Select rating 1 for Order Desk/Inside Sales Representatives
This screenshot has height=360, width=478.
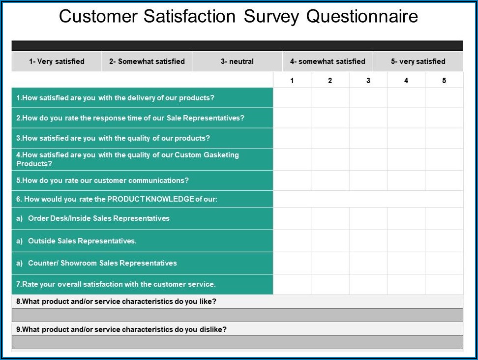point(292,218)
